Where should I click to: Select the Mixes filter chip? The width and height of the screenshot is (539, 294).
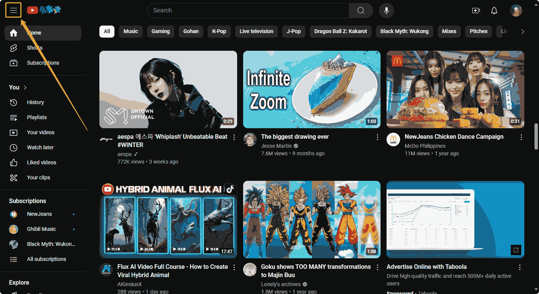449,32
